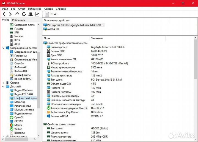This screenshot has height=142, width=198.
Task: Click the GPGPU tree icon
Action: point(12,121)
